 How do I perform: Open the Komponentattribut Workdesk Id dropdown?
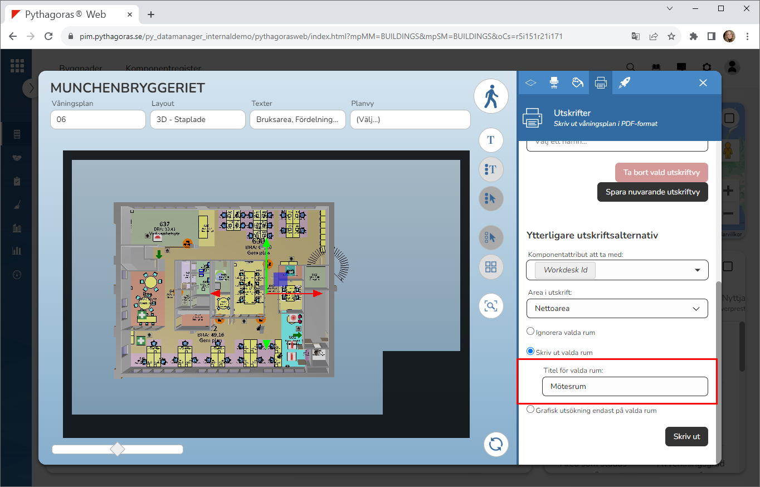617,270
